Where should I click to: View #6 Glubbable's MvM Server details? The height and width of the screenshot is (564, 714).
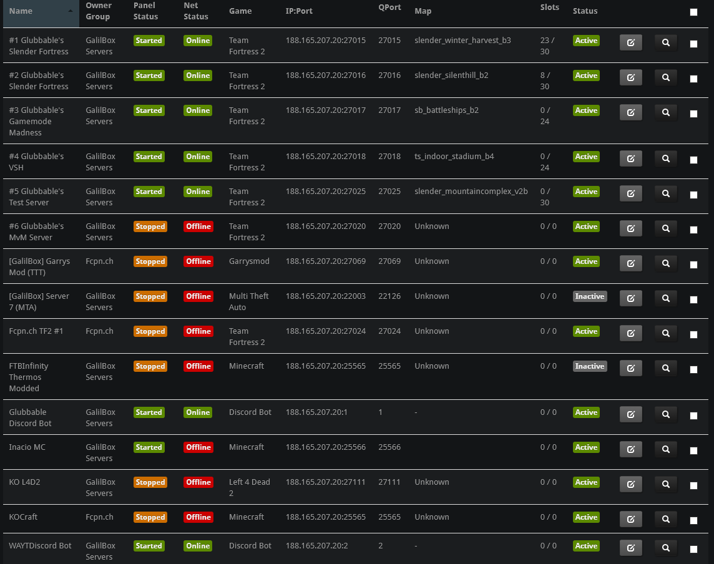[x=666, y=228]
